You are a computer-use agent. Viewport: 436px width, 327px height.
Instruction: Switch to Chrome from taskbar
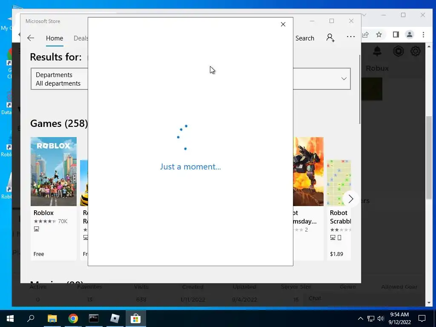point(73,318)
